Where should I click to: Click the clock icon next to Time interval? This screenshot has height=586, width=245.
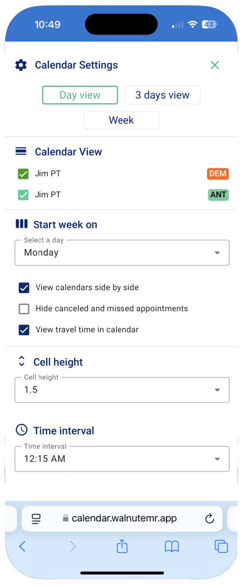[x=22, y=430]
